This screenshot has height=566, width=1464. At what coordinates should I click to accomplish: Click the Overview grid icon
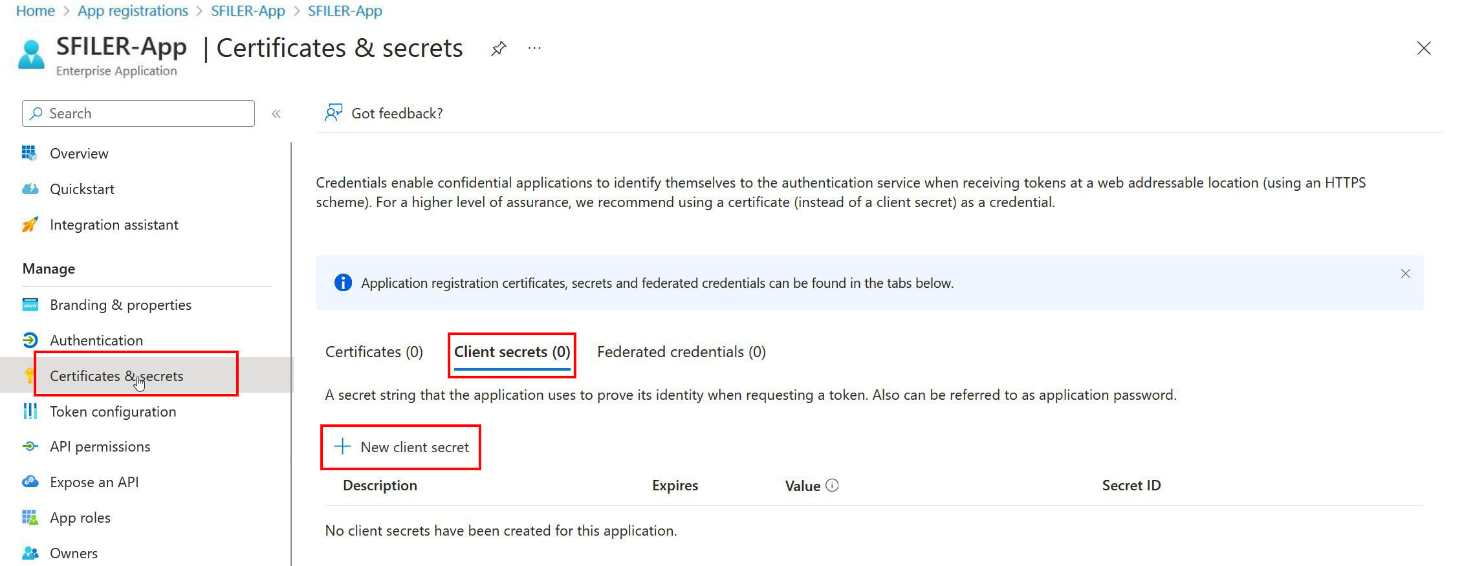tap(30, 153)
